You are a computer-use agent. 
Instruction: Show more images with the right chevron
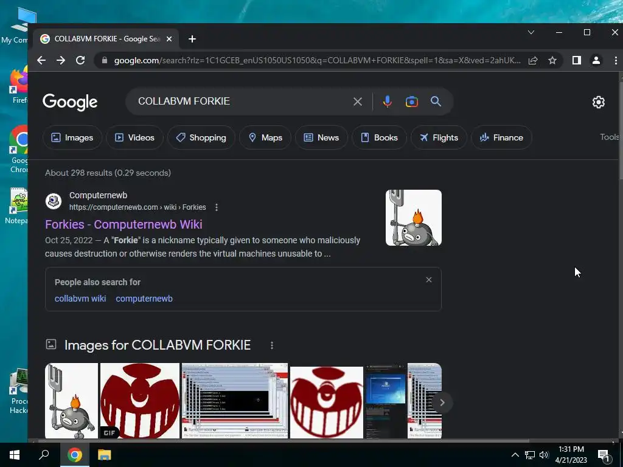coord(442,403)
